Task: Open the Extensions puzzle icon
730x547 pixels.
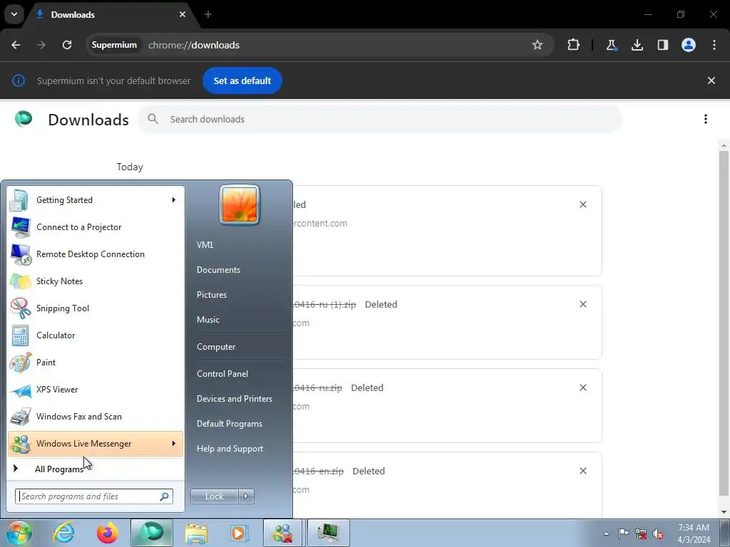Action: [574, 45]
